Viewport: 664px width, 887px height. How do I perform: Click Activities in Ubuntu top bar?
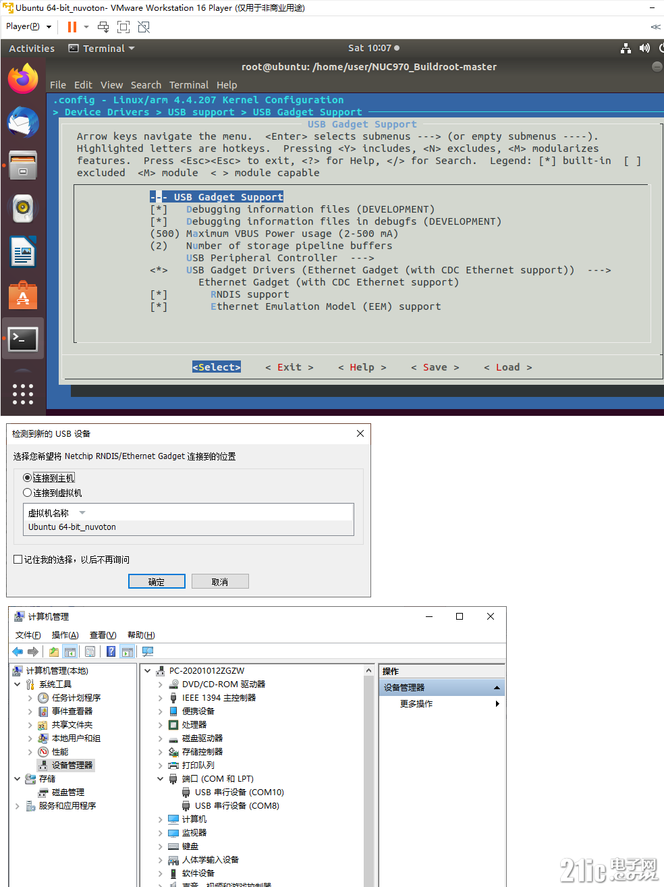pyautogui.click(x=32, y=49)
